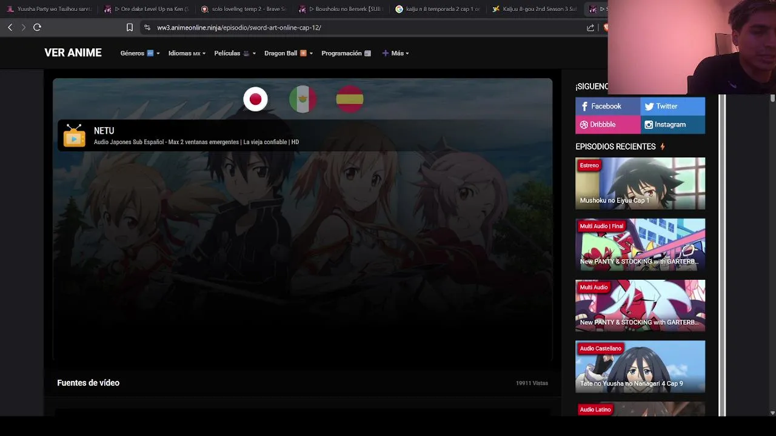This screenshot has height=436, width=776.
Task: Open the Dribbble follow button
Action: tap(607, 125)
